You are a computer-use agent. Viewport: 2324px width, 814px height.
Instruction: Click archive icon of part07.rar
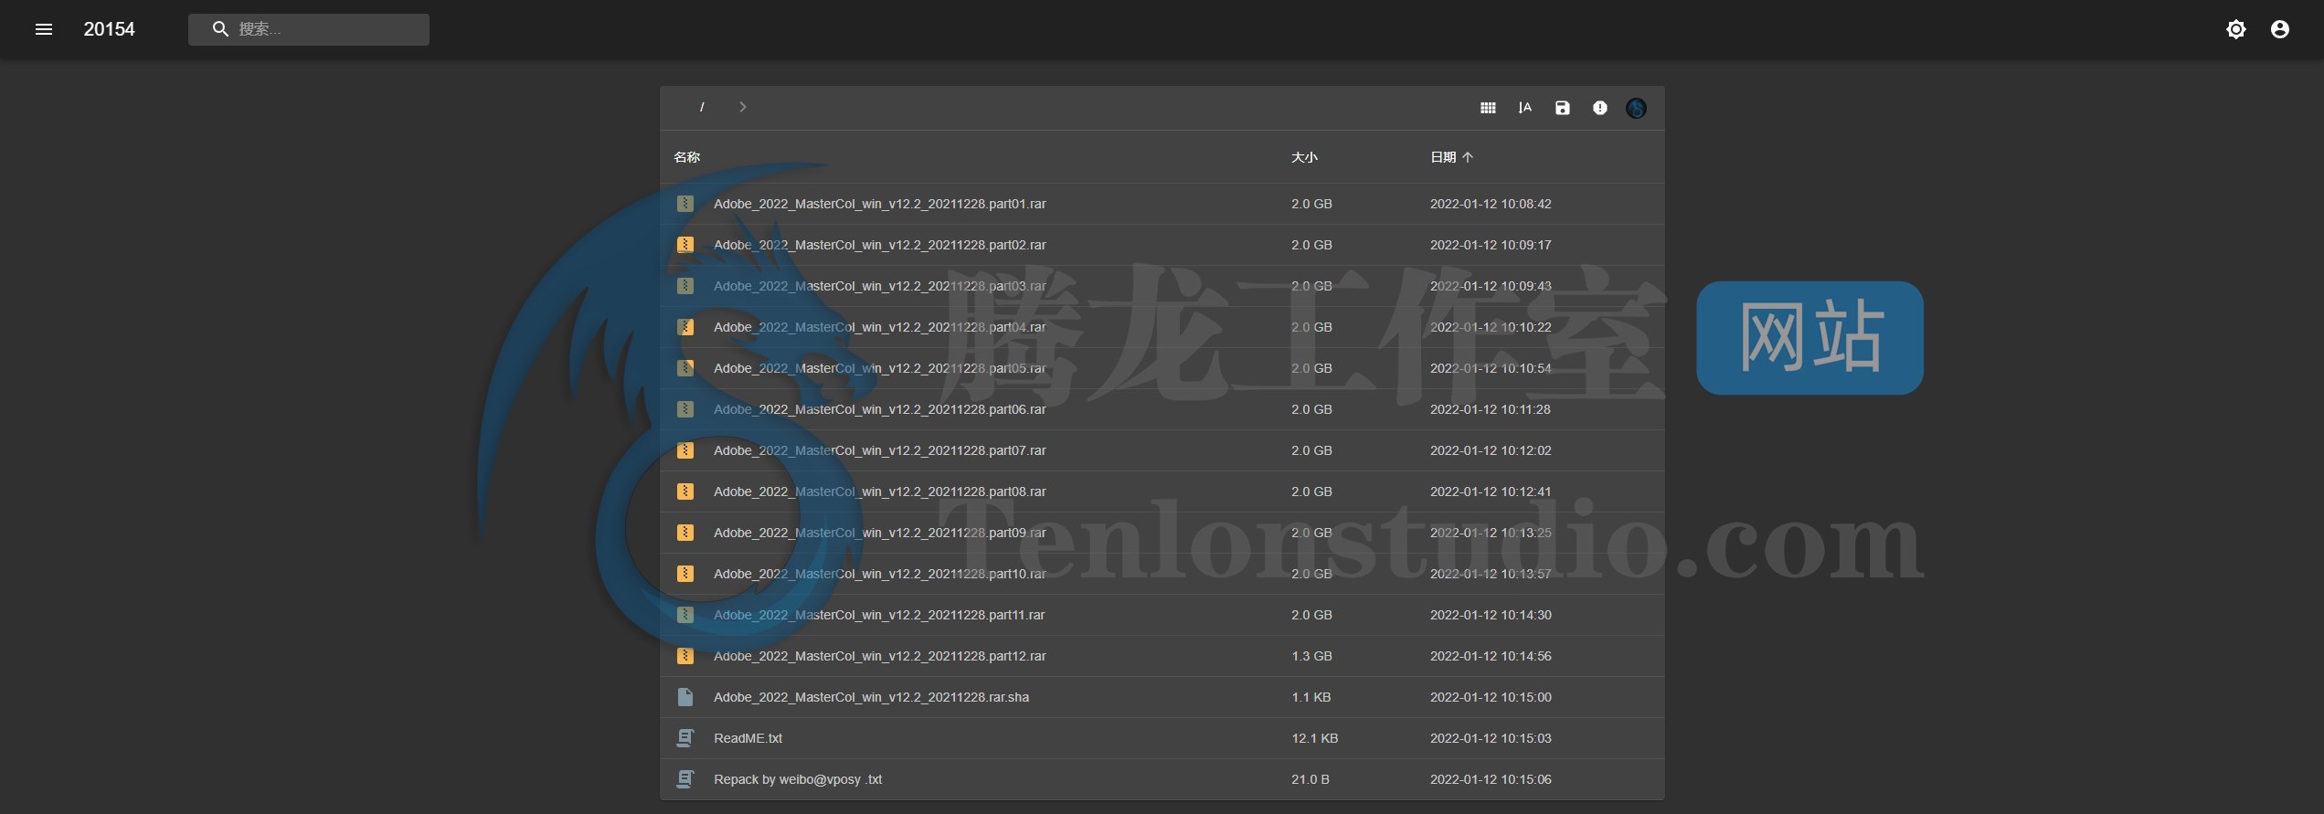(684, 450)
